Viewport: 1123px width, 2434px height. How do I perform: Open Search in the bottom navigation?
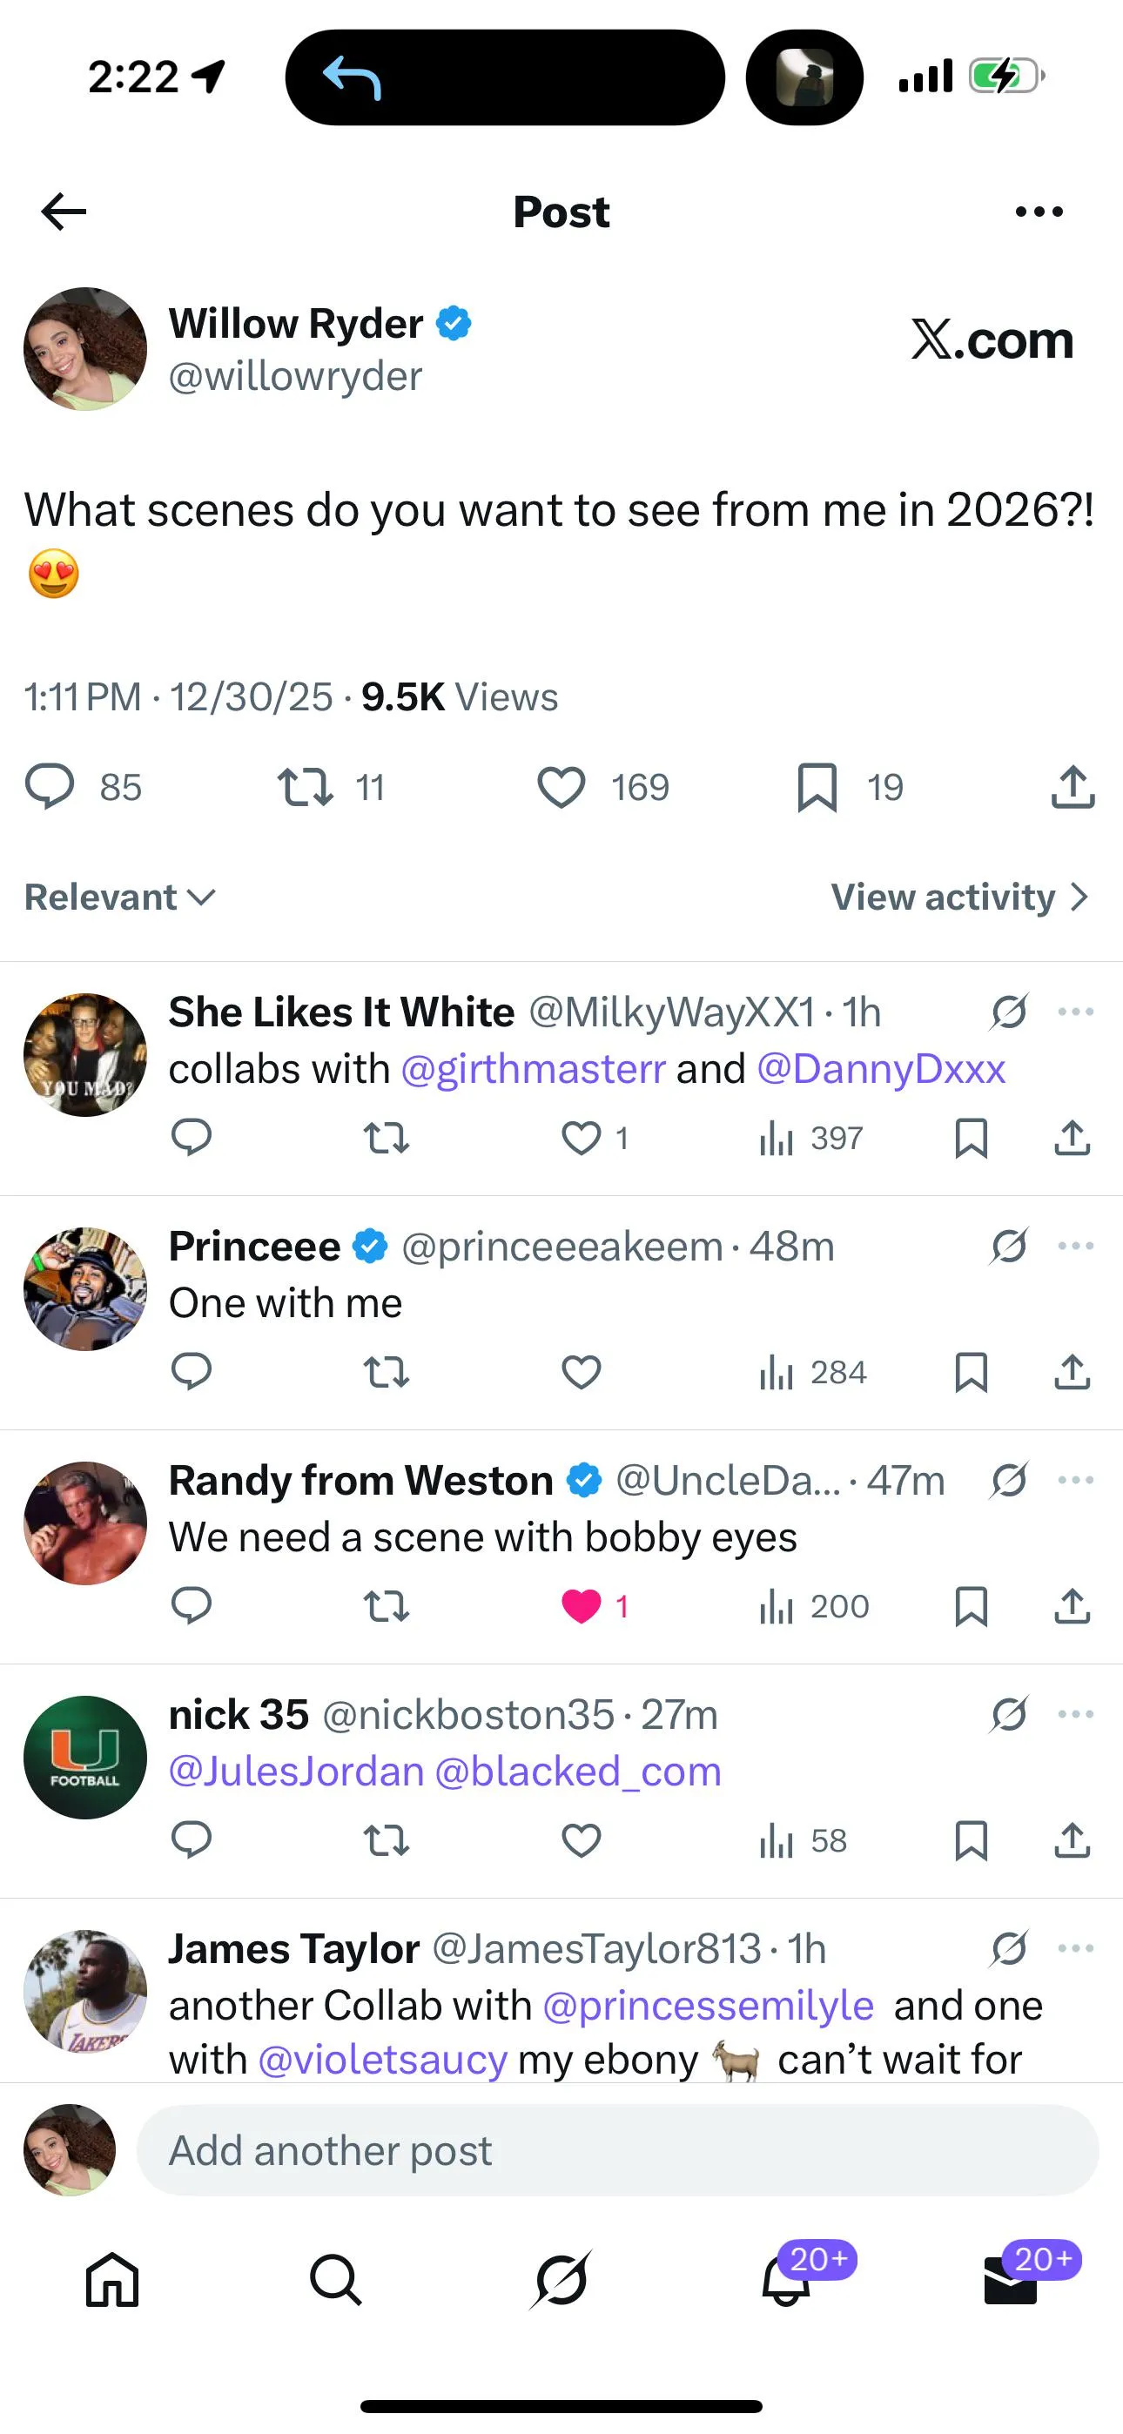pos(335,2280)
